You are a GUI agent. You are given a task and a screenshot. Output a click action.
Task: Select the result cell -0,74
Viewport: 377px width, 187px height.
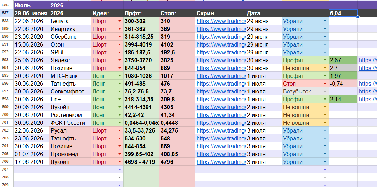coord(343,84)
